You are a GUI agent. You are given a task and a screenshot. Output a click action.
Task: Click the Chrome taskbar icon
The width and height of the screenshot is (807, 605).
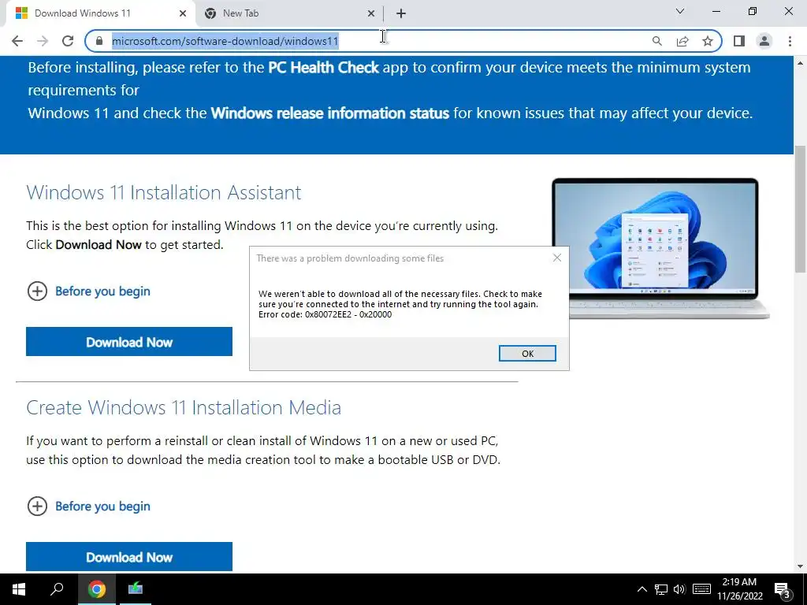96,589
